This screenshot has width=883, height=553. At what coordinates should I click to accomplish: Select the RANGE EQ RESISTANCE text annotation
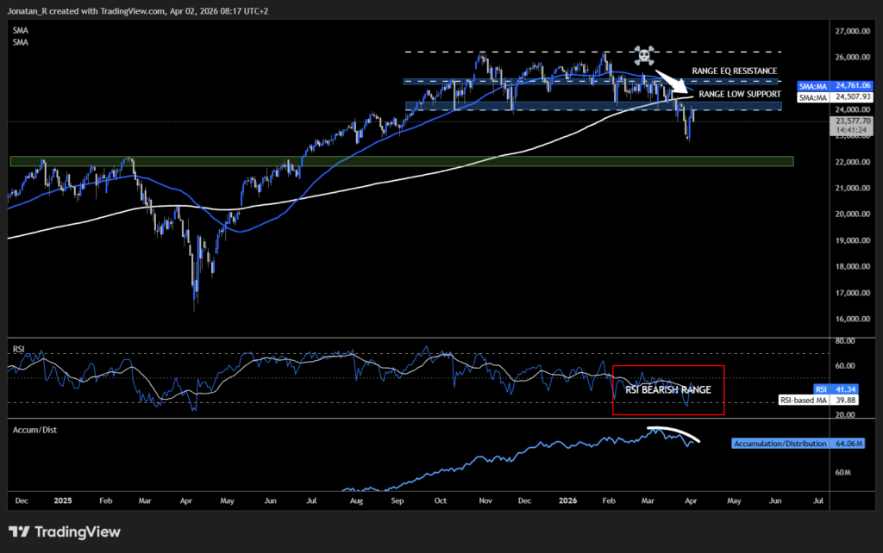pos(734,71)
